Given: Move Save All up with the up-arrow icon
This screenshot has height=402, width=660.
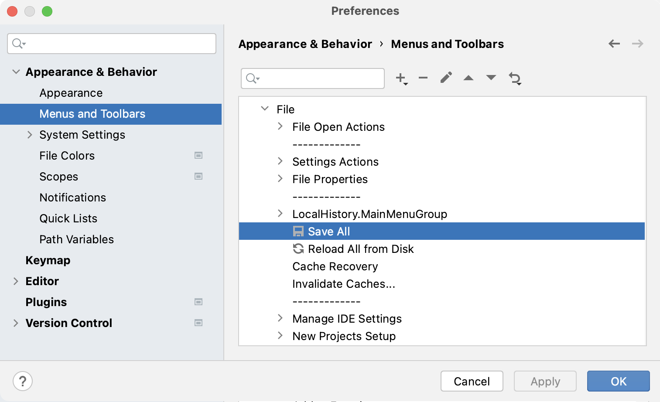Looking at the screenshot, I should [x=468, y=78].
